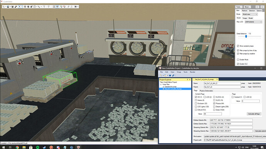The height and width of the screenshot is (149, 266).
Task: Click the Calculate all flags button
Action: (254, 114)
